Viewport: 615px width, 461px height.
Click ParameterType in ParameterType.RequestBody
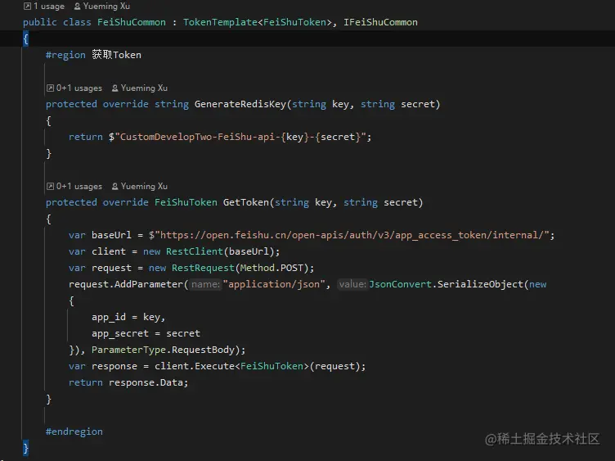pos(128,350)
